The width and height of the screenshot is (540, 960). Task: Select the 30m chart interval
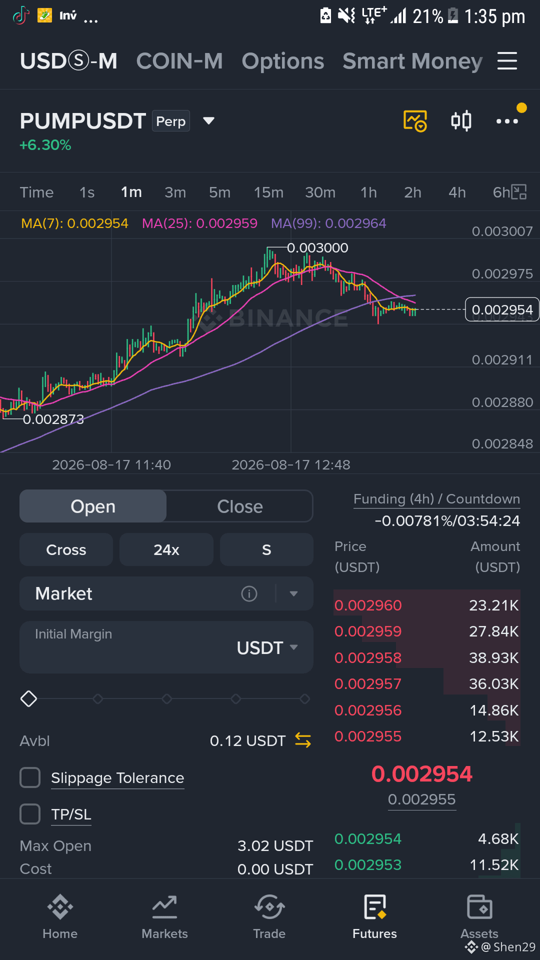coord(320,192)
